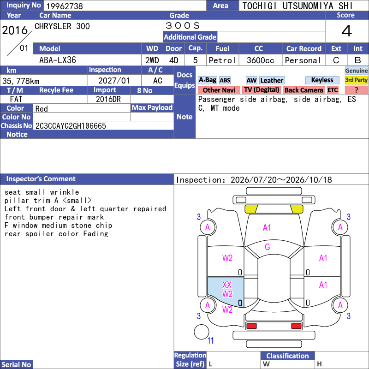
Task: Click the model code ABA-LX36
Action: coord(58,60)
